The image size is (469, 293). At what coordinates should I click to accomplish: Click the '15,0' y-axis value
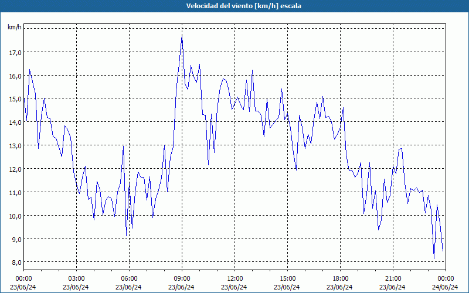tap(15, 99)
